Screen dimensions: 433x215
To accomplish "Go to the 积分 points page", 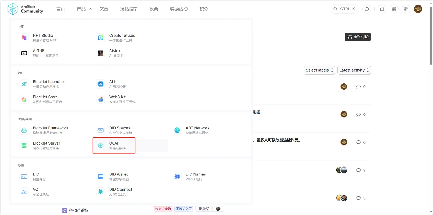I will coord(204,9).
